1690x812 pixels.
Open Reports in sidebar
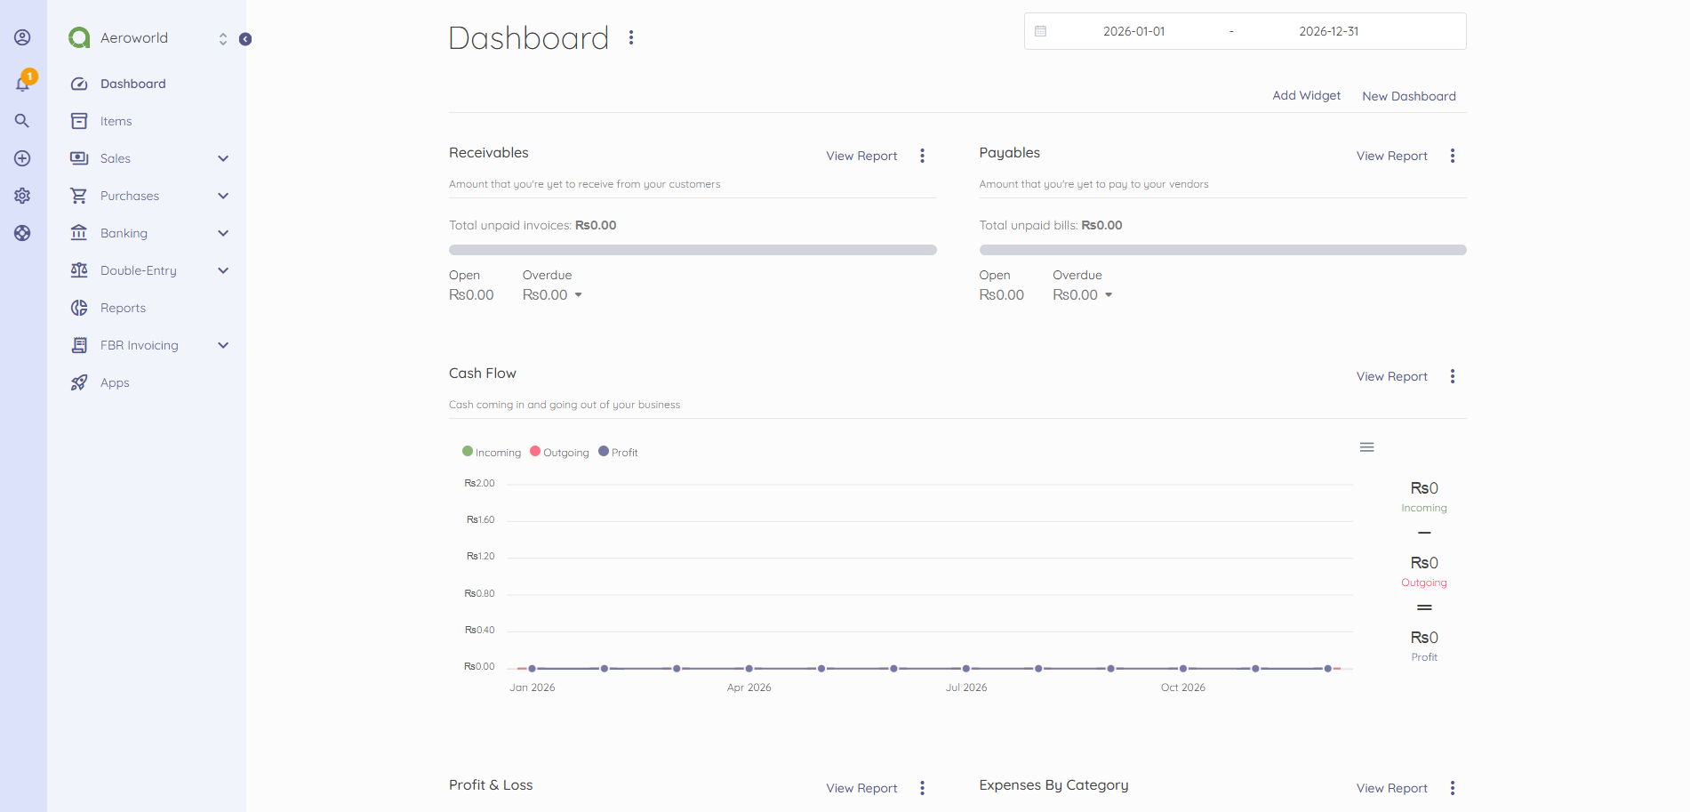tap(123, 308)
